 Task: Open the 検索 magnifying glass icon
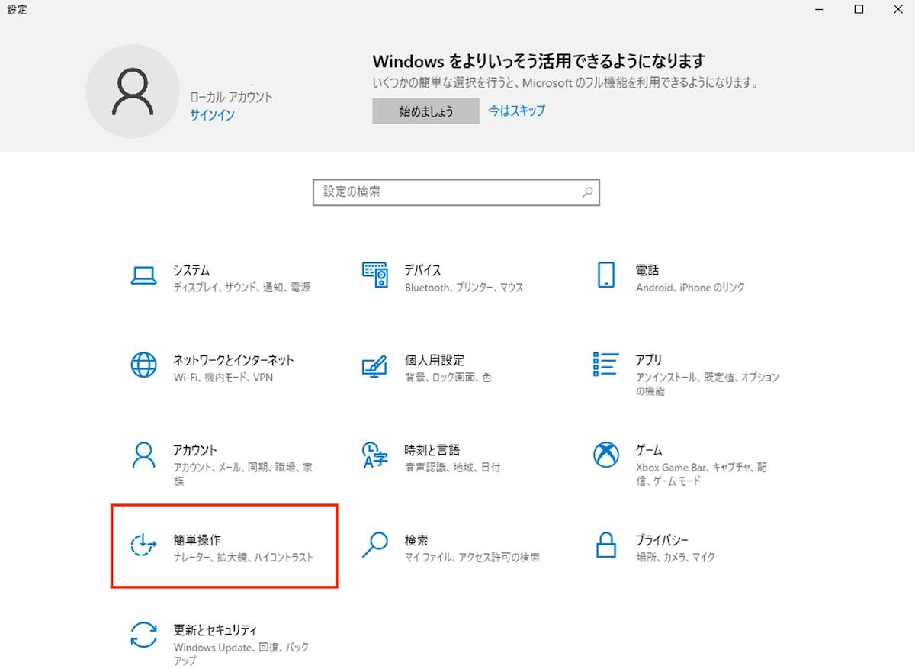click(x=374, y=545)
